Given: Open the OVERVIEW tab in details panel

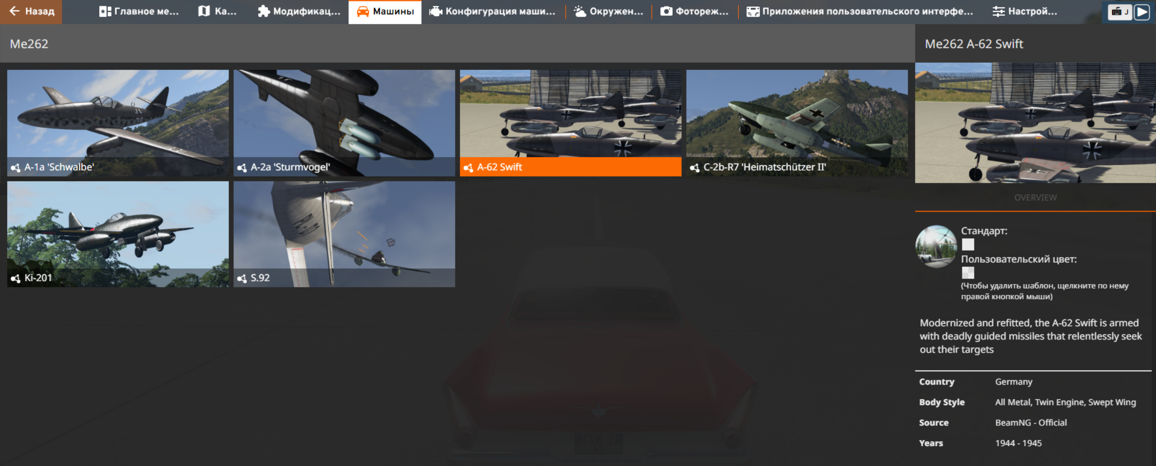Looking at the screenshot, I should [x=1035, y=197].
